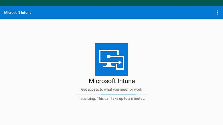Viewport: 223px width, 125px height.
Task: Click 'Initializing. This can take up to a minute...' text
Action: (112, 99)
